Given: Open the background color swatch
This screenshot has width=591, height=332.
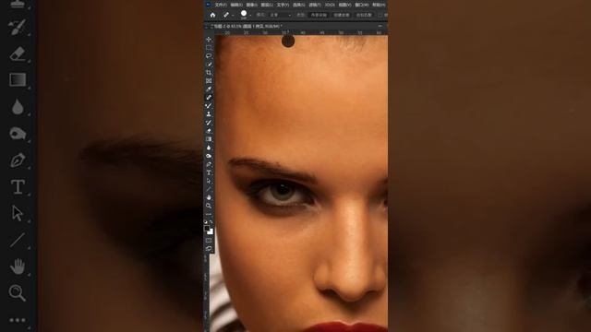Looking at the screenshot, I should [x=211, y=231].
